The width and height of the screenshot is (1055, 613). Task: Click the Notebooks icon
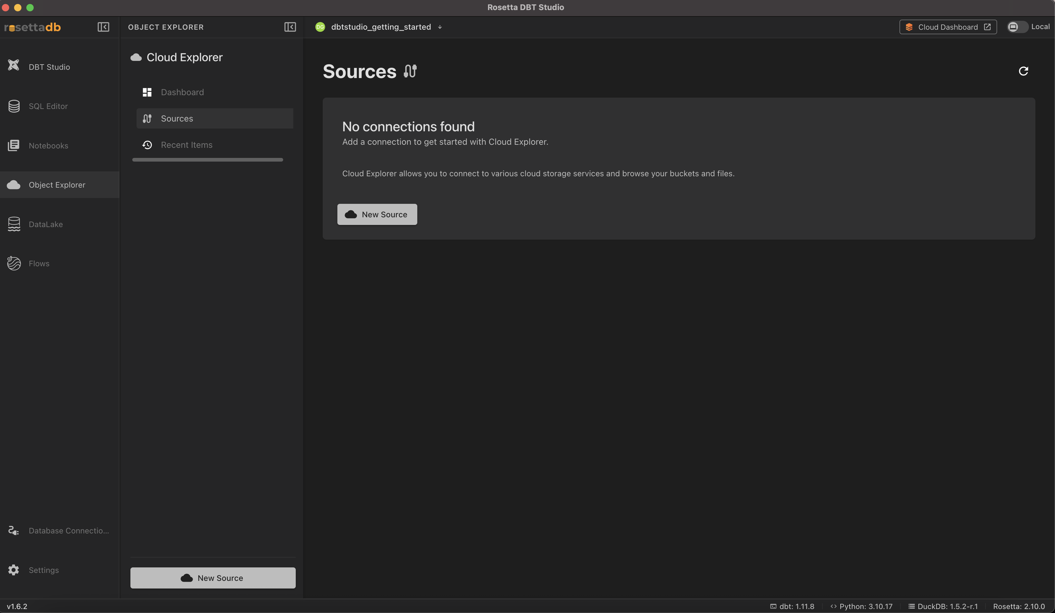tap(14, 146)
